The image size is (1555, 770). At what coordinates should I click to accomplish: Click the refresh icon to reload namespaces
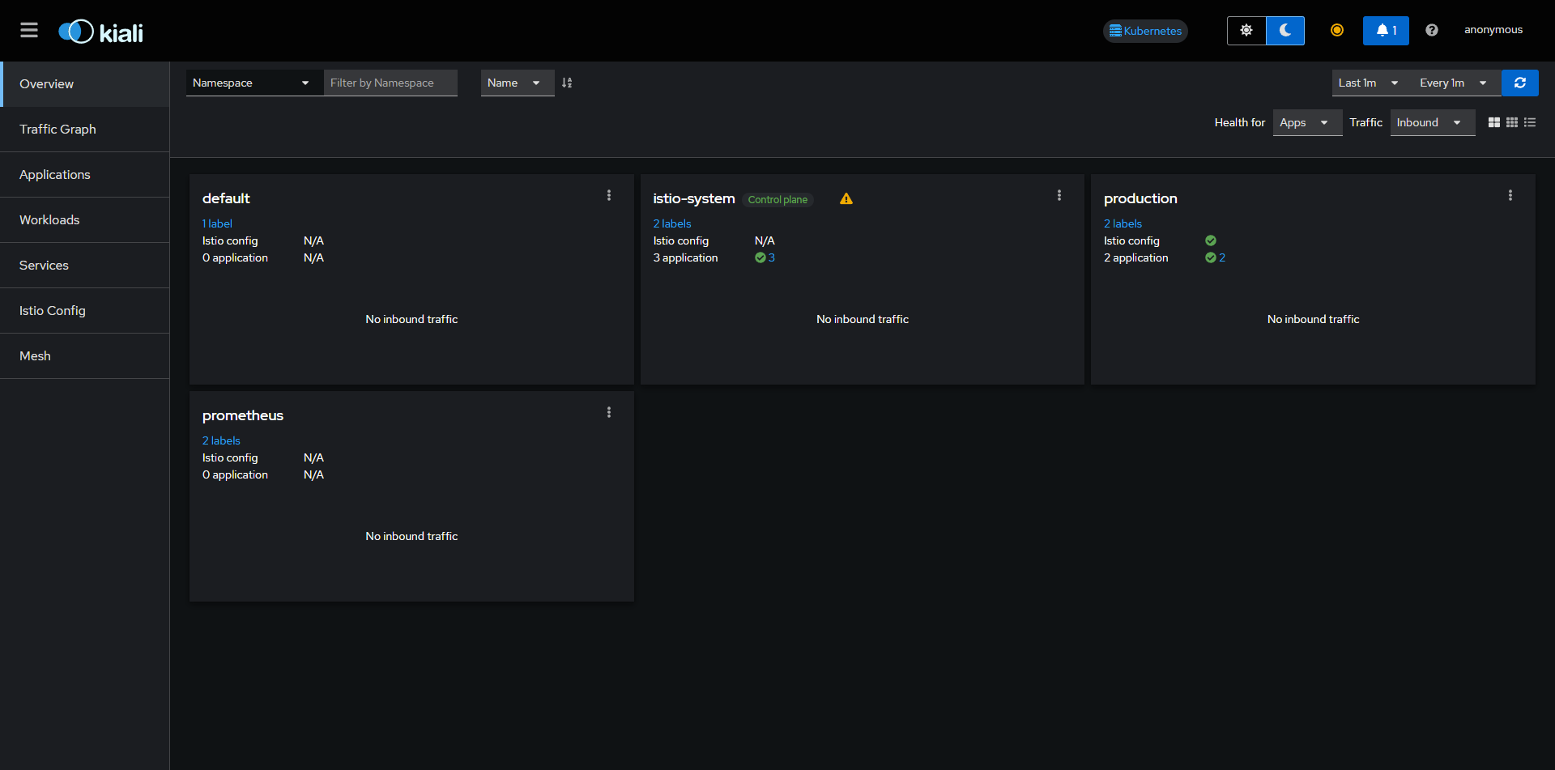coord(1520,83)
